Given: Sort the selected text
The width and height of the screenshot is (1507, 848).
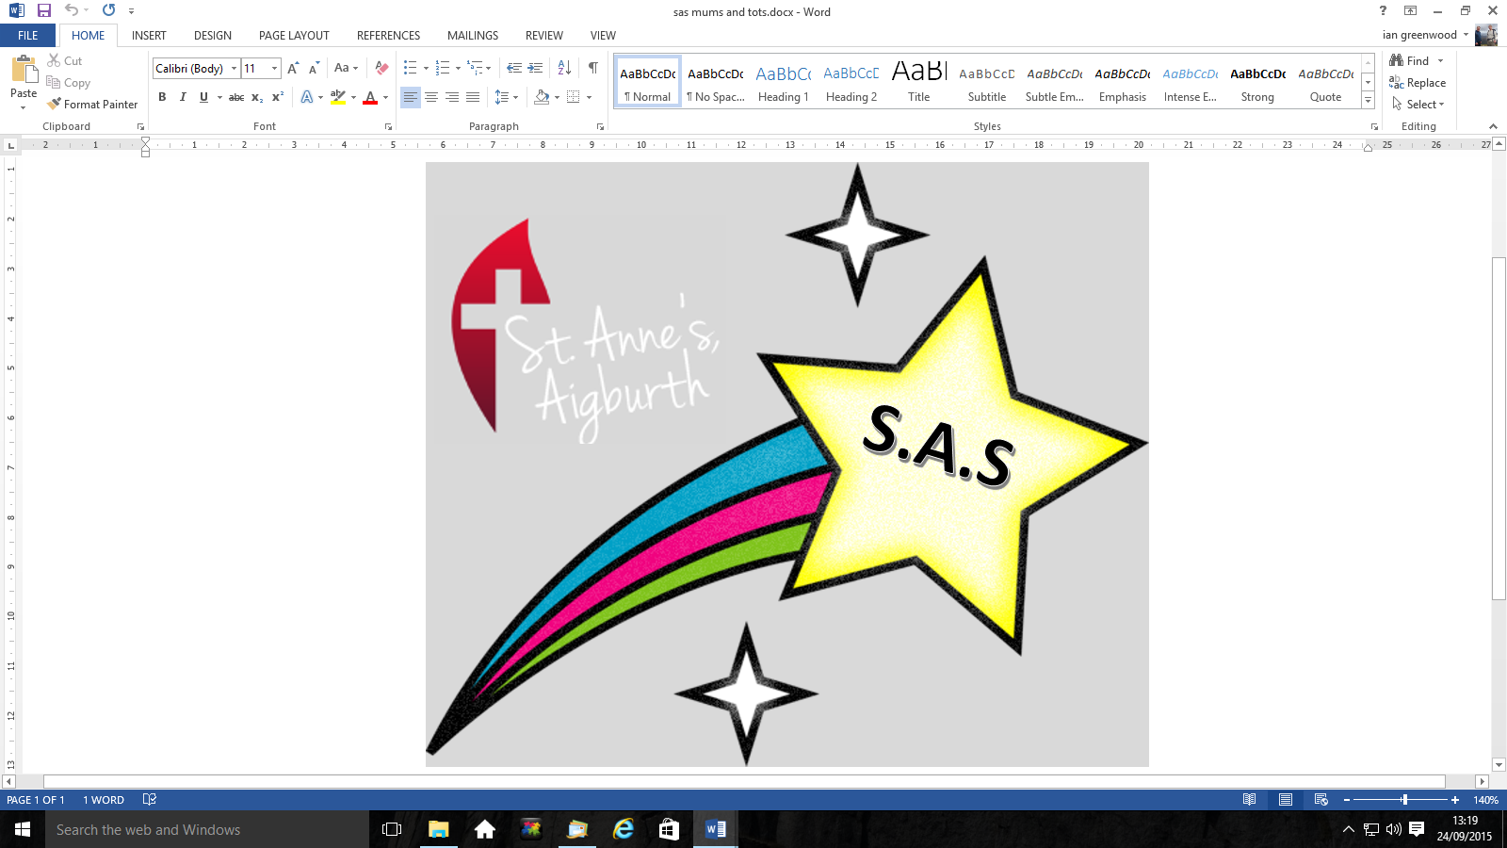Looking at the screenshot, I should [564, 68].
